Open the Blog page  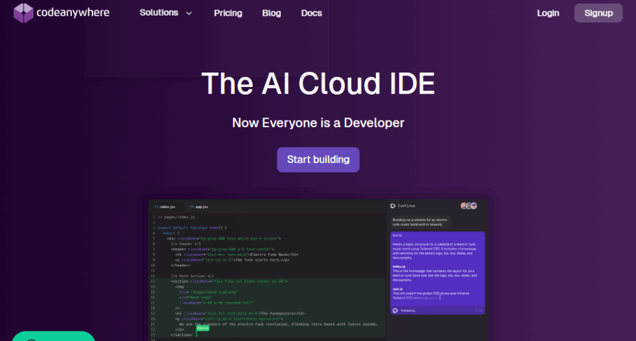[271, 12]
